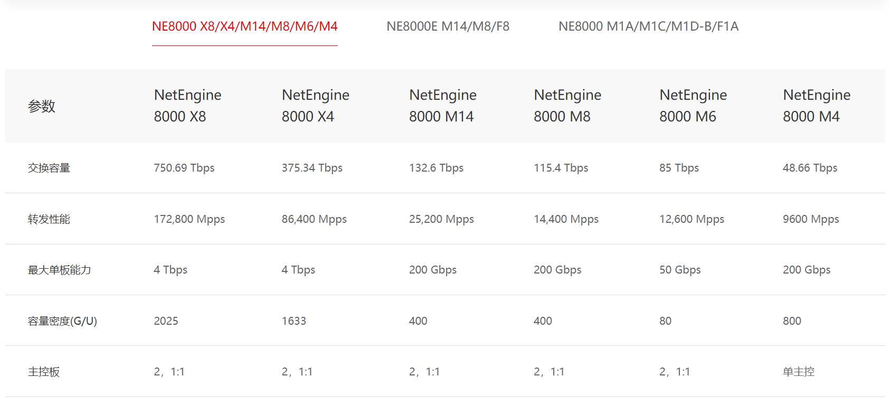Select the NetEngine 8000 M14 header

click(442, 106)
